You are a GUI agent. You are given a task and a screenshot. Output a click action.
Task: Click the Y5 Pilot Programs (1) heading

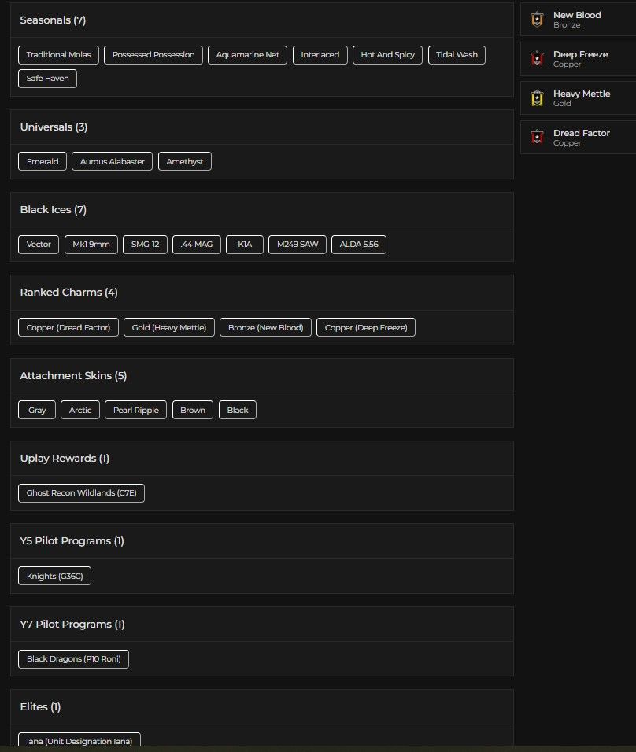(x=72, y=541)
